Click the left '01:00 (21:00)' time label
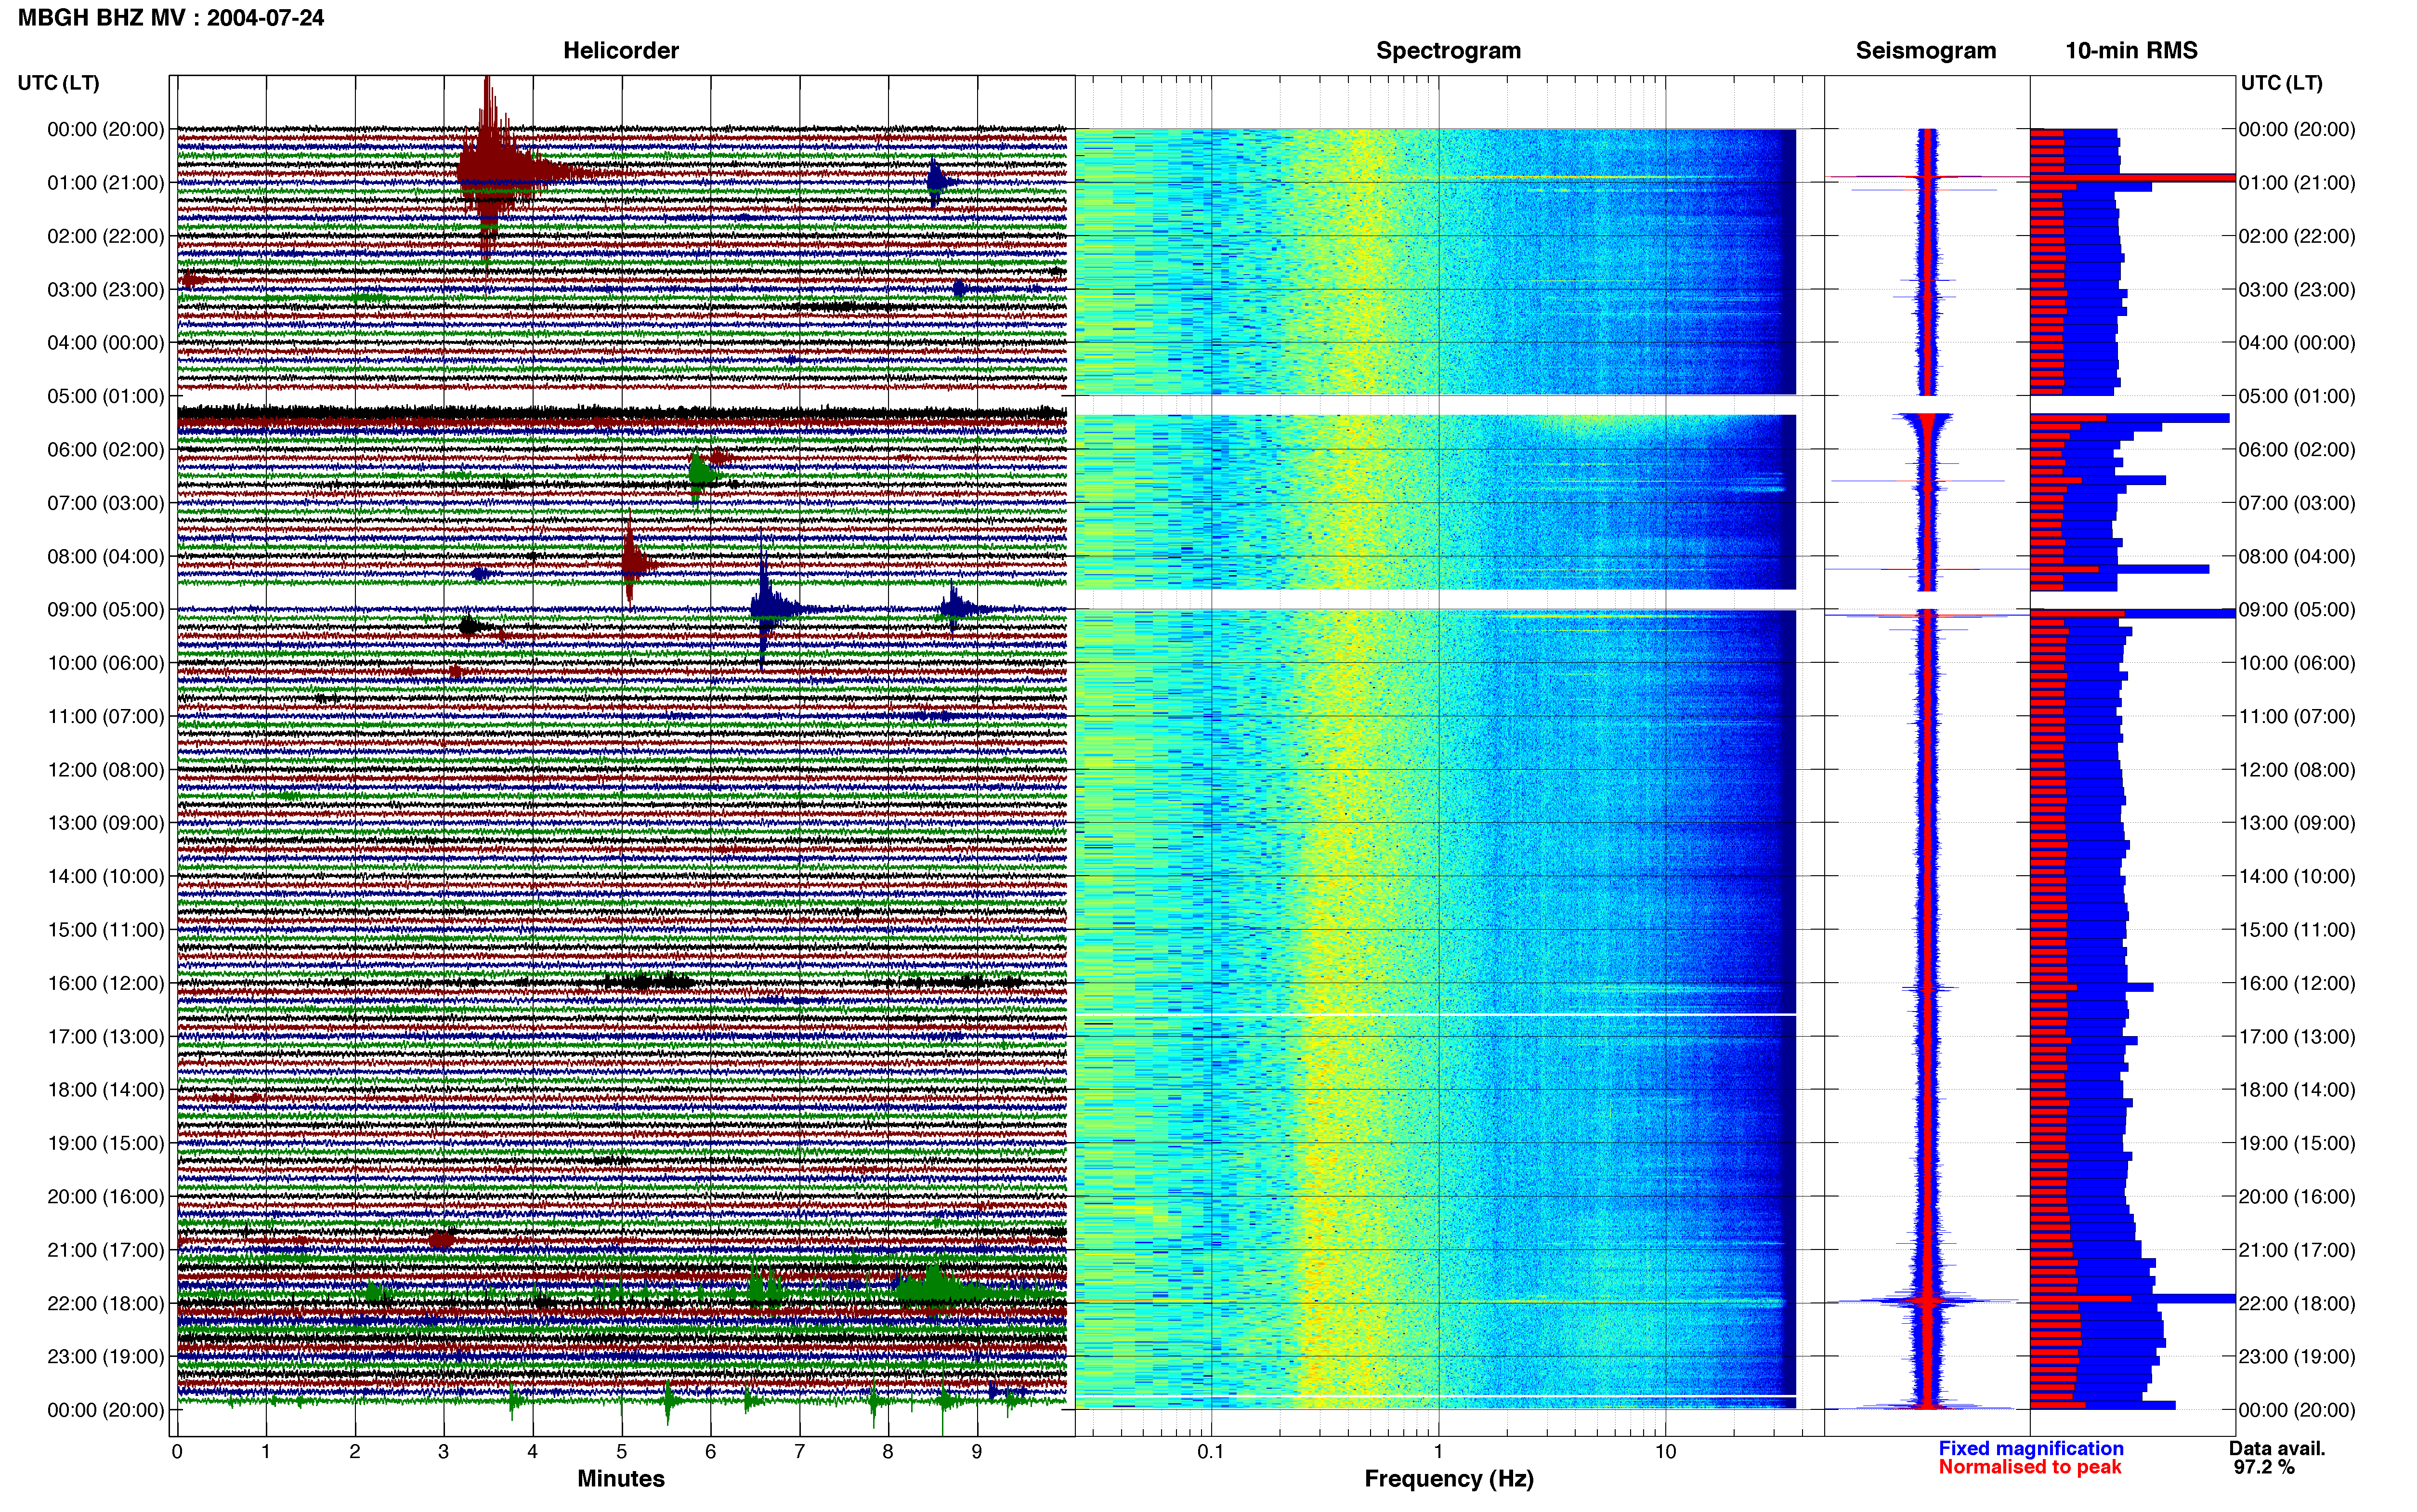This screenshot has height=1512, width=2417. click(106, 183)
